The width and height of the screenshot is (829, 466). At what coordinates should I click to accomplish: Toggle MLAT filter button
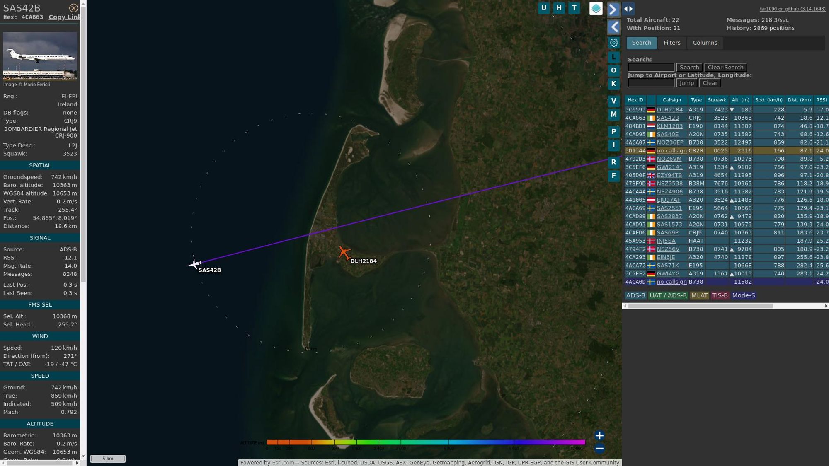tap(700, 295)
